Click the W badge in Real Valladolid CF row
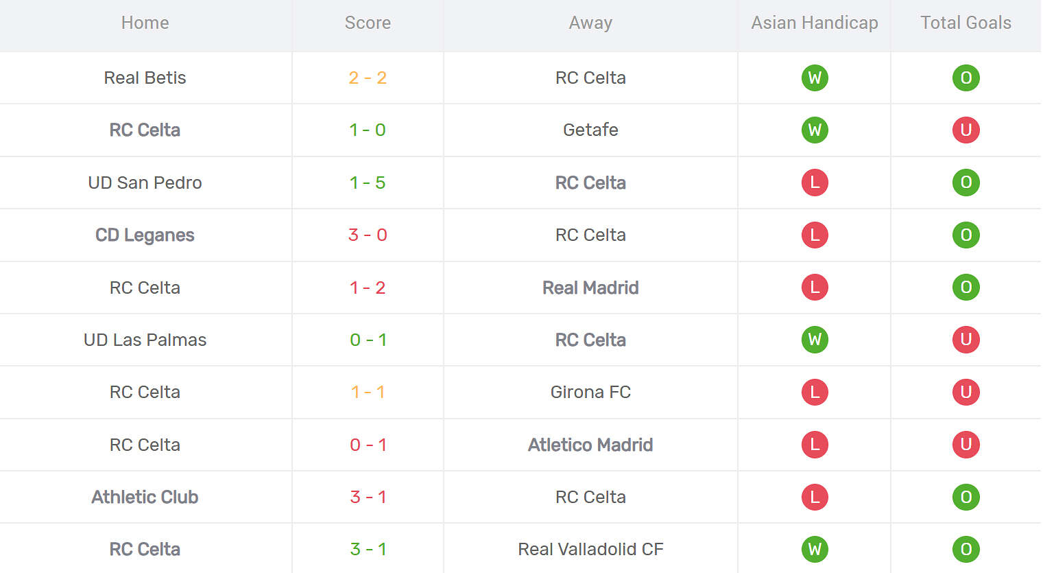 (x=815, y=549)
